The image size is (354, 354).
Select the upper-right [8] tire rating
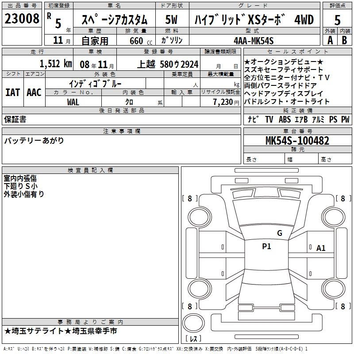tap(342, 199)
